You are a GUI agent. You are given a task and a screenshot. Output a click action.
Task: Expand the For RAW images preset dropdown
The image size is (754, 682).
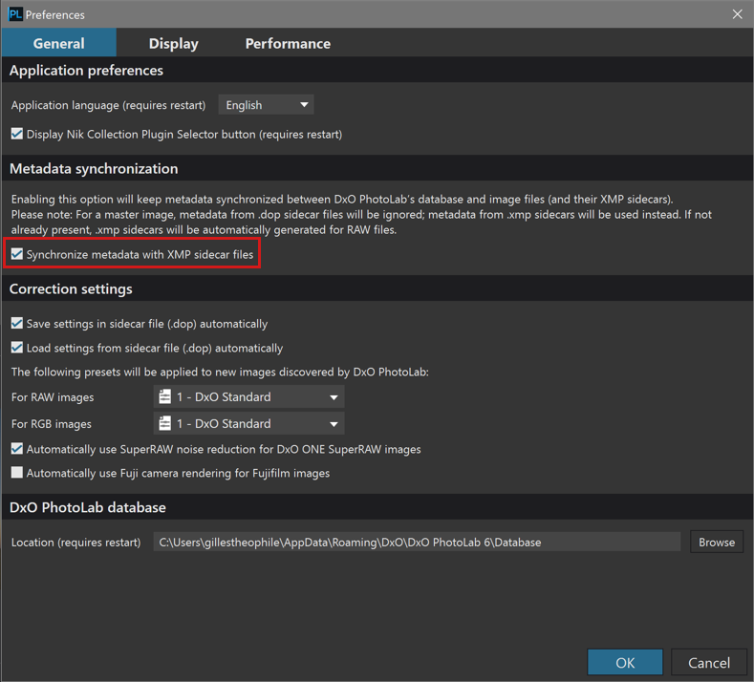248,396
